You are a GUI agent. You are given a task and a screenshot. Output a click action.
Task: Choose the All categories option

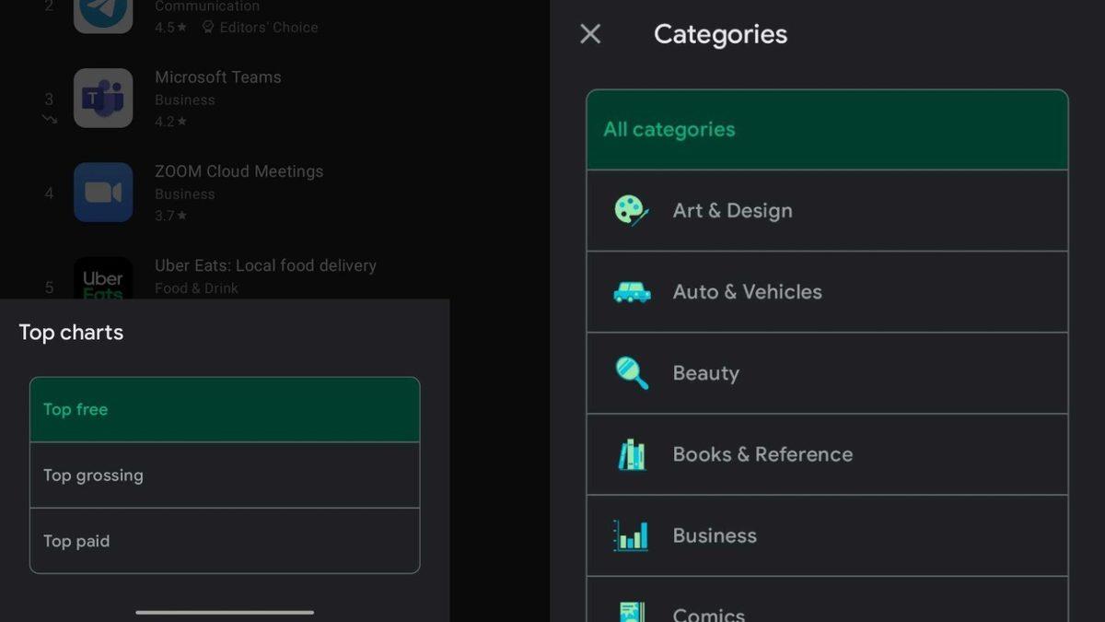826,129
